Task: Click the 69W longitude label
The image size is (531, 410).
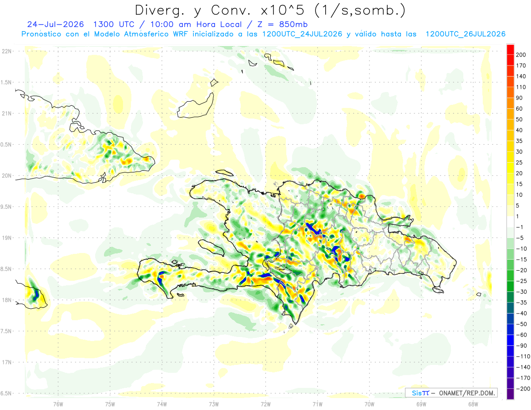Action: coord(421,405)
